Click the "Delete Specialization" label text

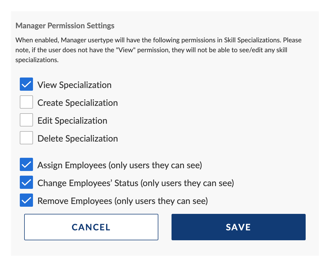(78, 139)
